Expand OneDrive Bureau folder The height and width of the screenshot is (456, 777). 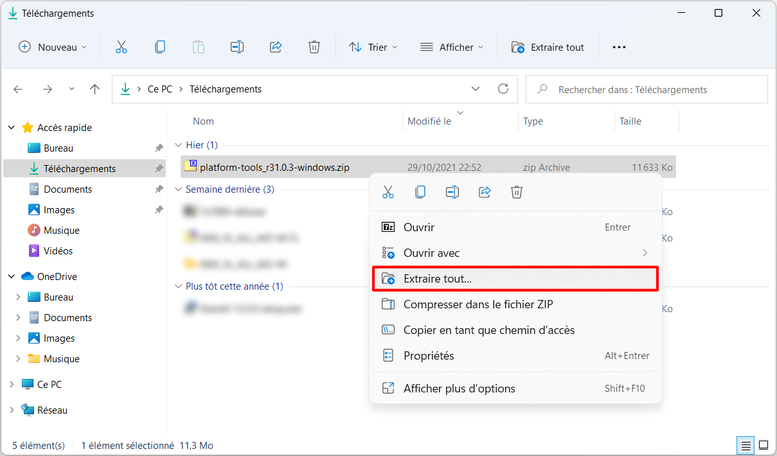tap(18, 297)
